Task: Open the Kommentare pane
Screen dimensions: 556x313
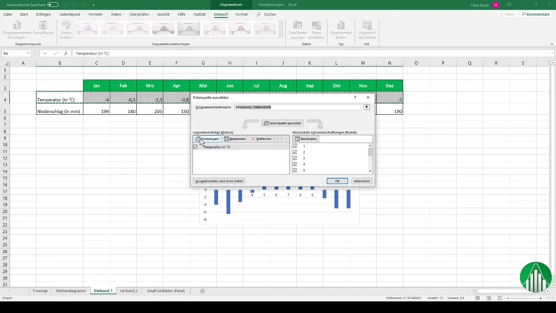Action: coord(536,14)
